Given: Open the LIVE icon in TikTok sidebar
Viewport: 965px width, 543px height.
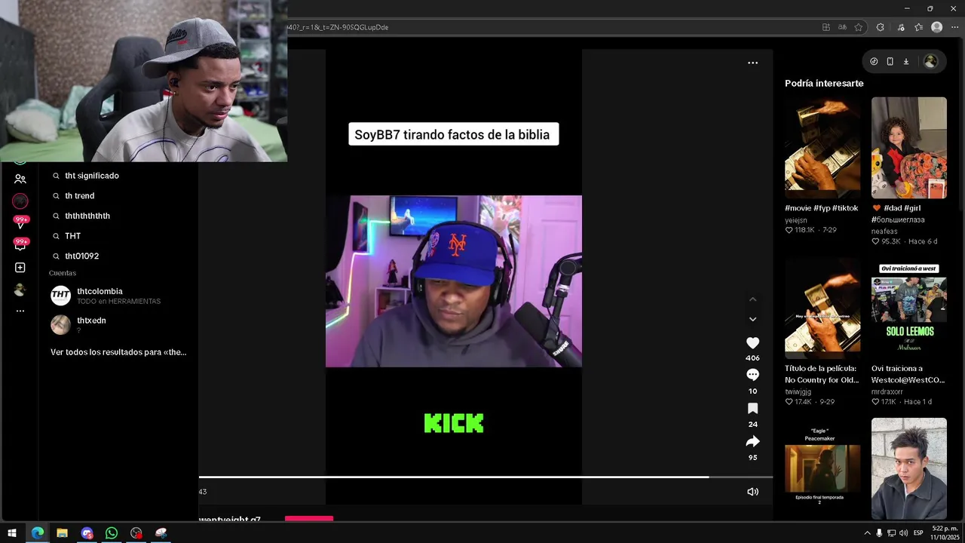Looking at the screenshot, I should pos(20,201).
